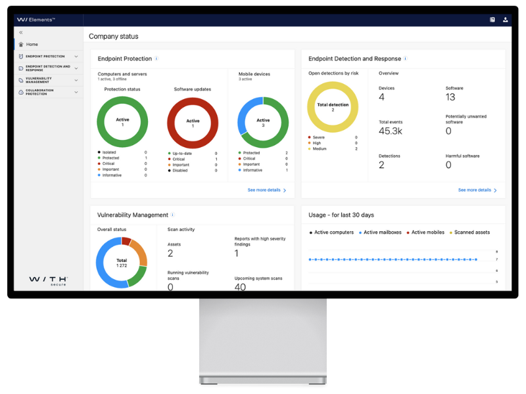This screenshot has width=526, height=394.
Task: Click the info icon beside Endpoint Protection heading
Action: (156, 58)
